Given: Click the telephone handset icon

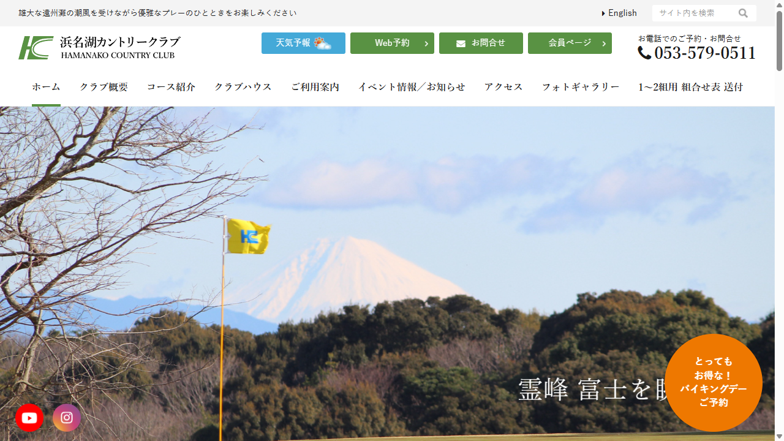Looking at the screenshot, I should pyautogui.click(x=644, y=53).
